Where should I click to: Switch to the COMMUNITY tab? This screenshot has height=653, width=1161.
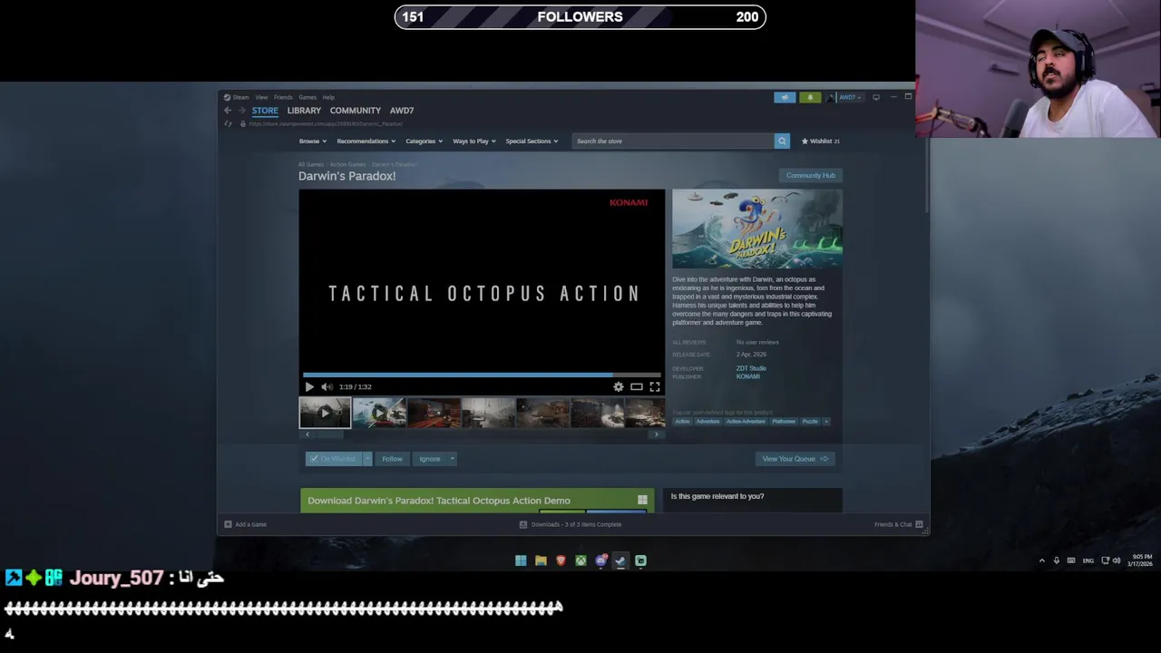click(x=356, y=111)
